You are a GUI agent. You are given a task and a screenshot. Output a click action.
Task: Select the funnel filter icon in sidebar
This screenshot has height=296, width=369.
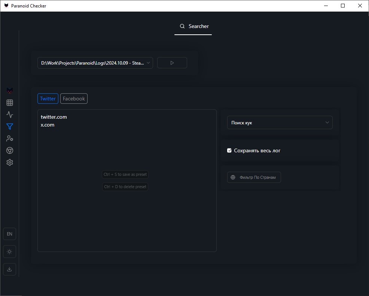click(10, 127)
